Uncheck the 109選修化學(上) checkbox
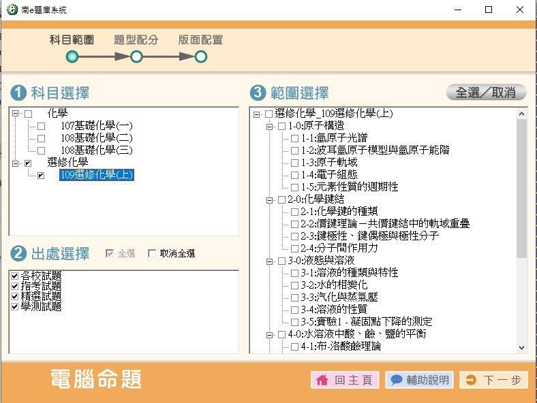The width and height of the screenshot is (537, 403). point(41,176)
